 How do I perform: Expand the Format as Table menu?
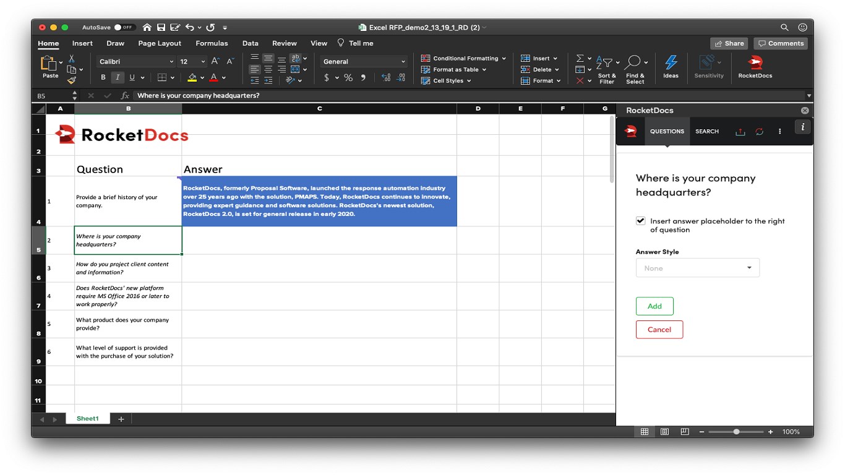[453, 69]
